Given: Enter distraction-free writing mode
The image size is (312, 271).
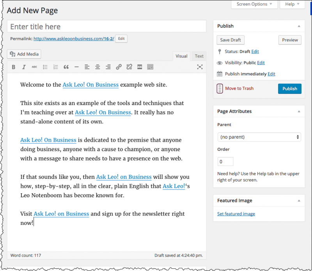Looking at the screenshot, I should (200, 67).
